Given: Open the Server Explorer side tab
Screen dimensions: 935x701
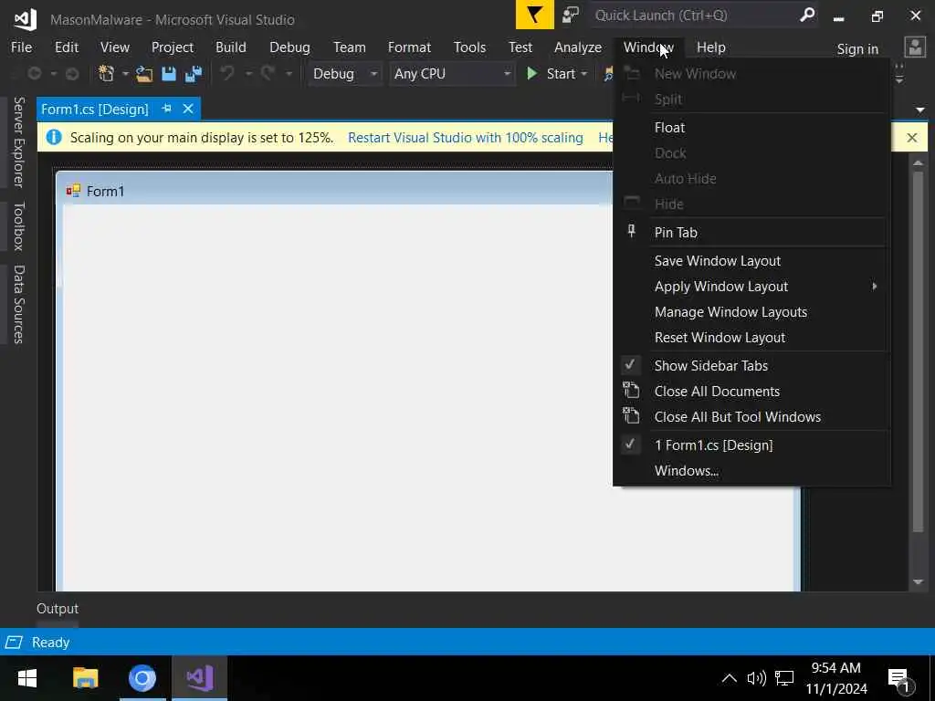Looking at the screenshot, I should click(x=18, y=142).
